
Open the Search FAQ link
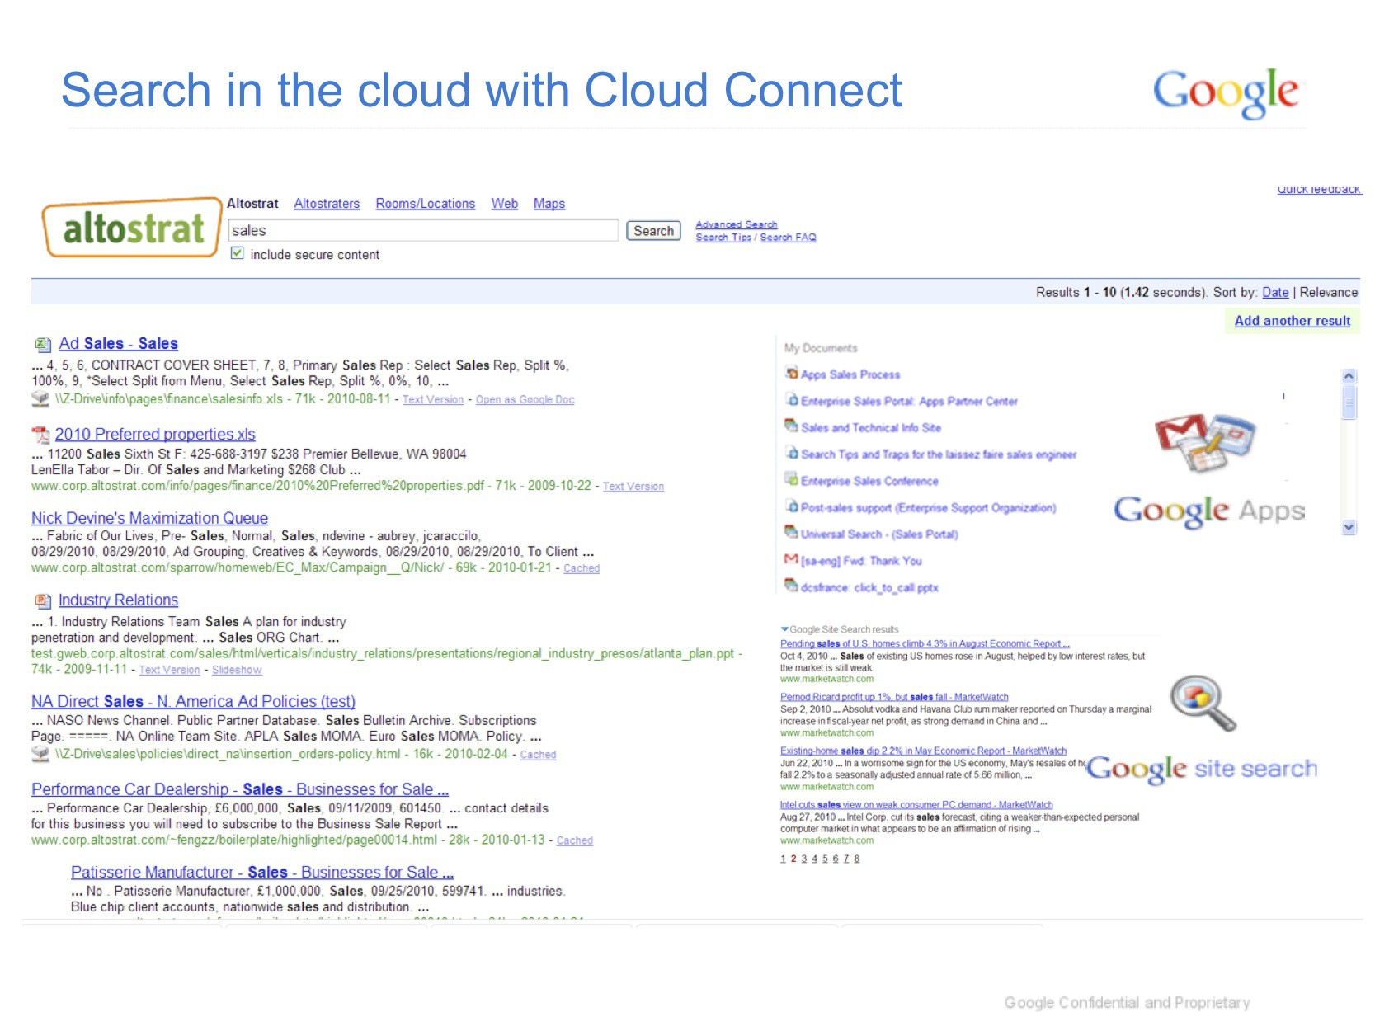(x=788, y=238)
